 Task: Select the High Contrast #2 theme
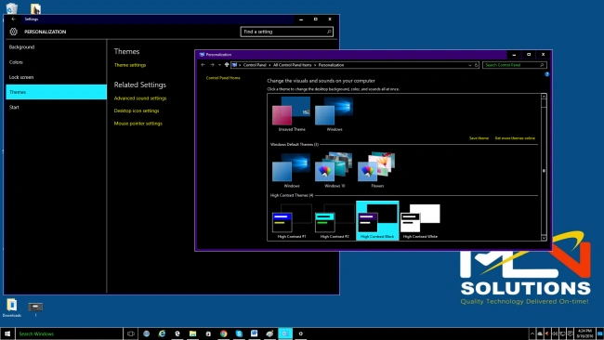[335, 221]
